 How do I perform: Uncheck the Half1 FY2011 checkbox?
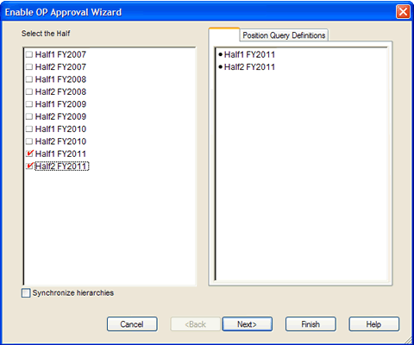[29, 154]
